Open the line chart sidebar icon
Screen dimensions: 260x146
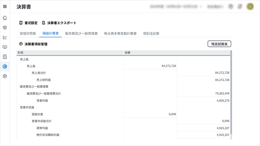pyautogui.click(x=5, y=37)
